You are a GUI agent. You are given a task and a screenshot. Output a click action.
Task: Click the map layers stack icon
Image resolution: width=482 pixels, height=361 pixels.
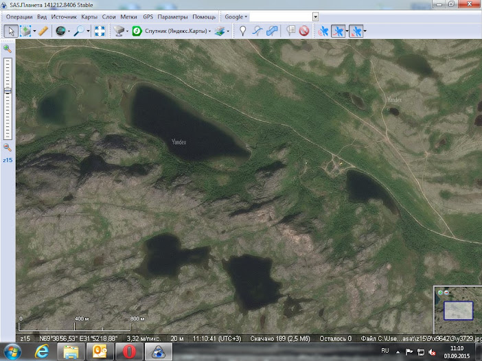click(220, 31)
